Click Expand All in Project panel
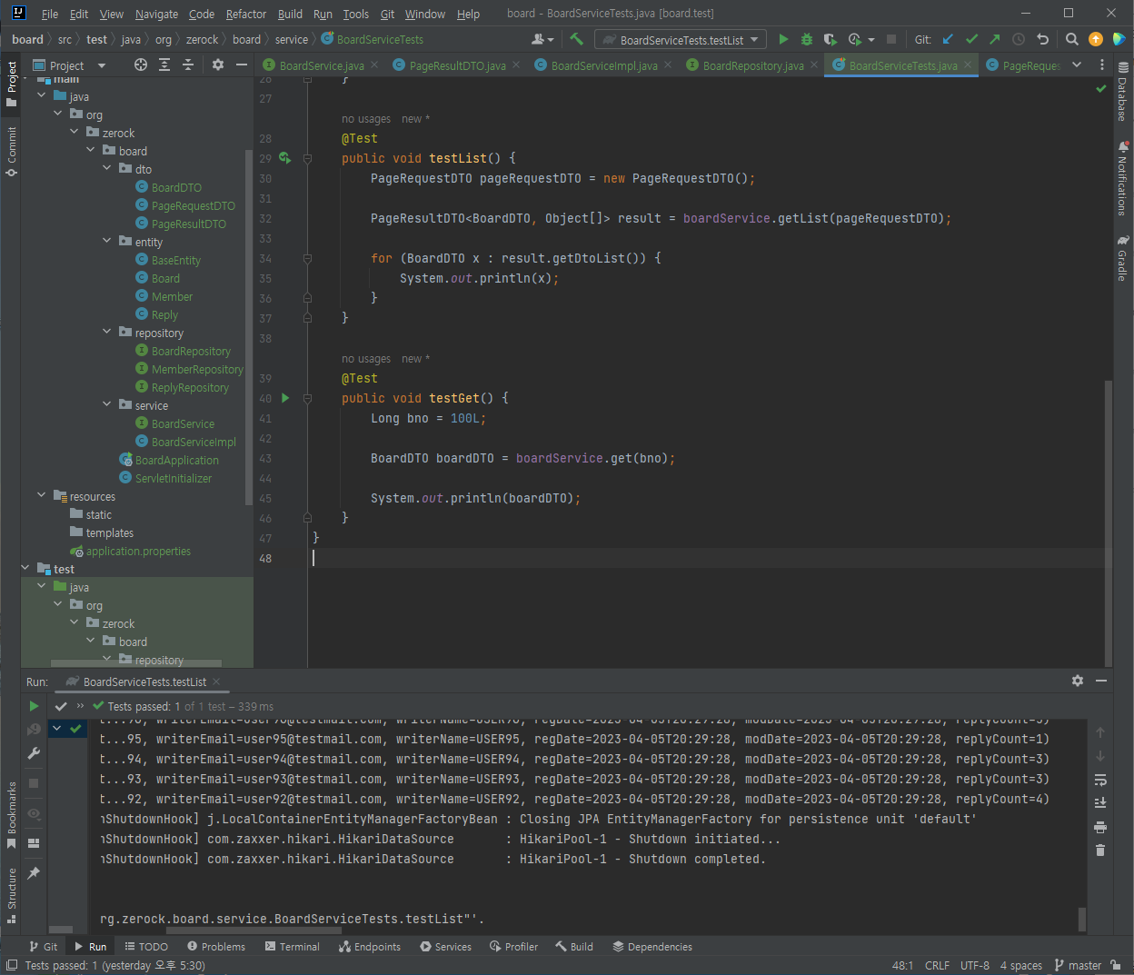 [164, 65]
